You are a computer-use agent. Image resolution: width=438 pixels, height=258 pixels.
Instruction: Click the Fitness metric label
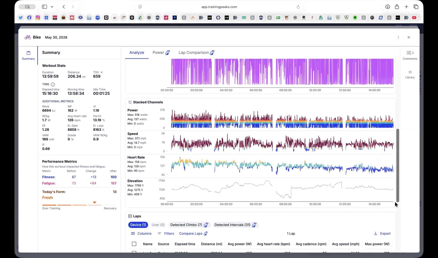(49, 177)
